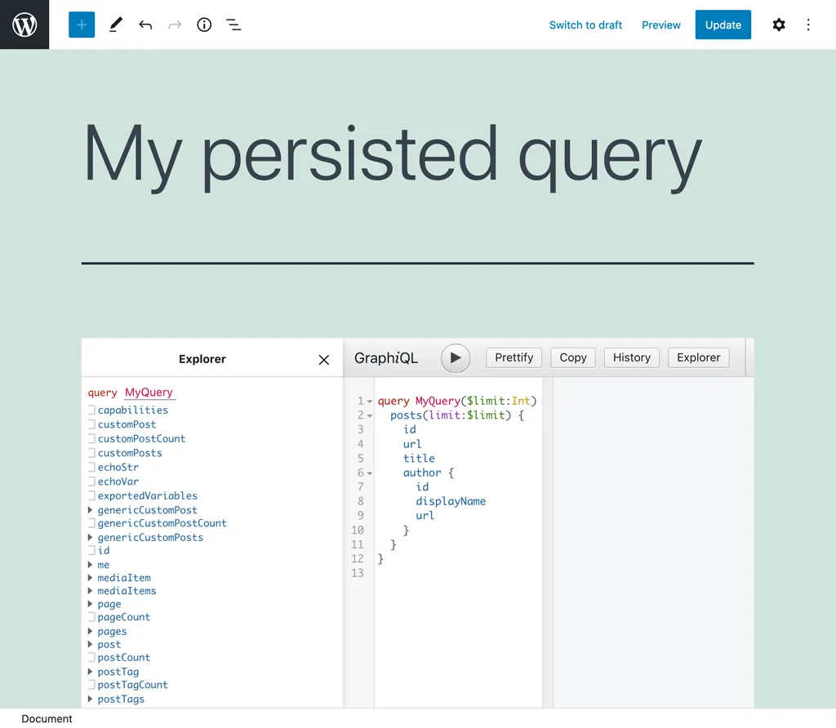Image resolution: width=836 pixels, height=728 pixels.
Task: Click $limit:Int variable in query line 1
Action: 499,401
